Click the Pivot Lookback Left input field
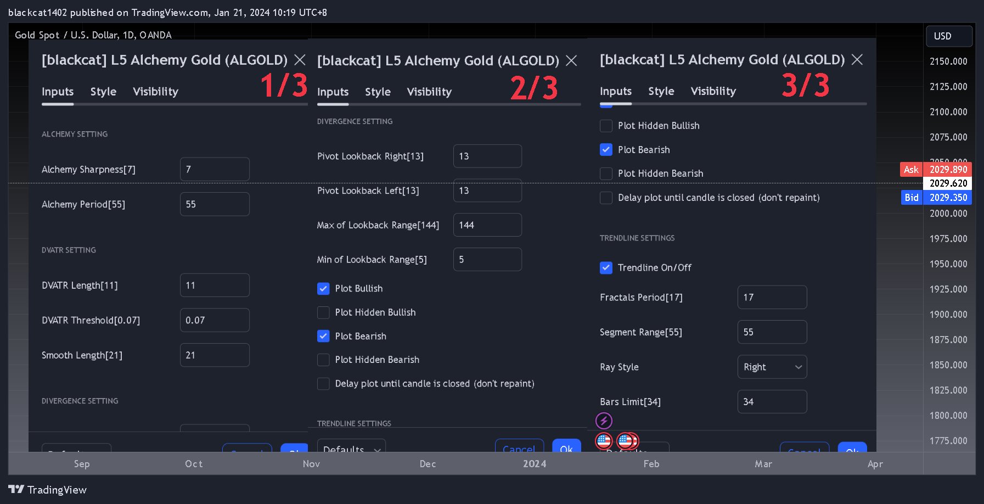Image resolution: width=984 pixels, height=504 pixels. [487, 191]
